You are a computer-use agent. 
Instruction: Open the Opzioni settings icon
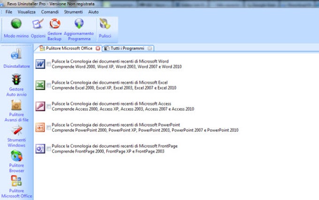38,28
